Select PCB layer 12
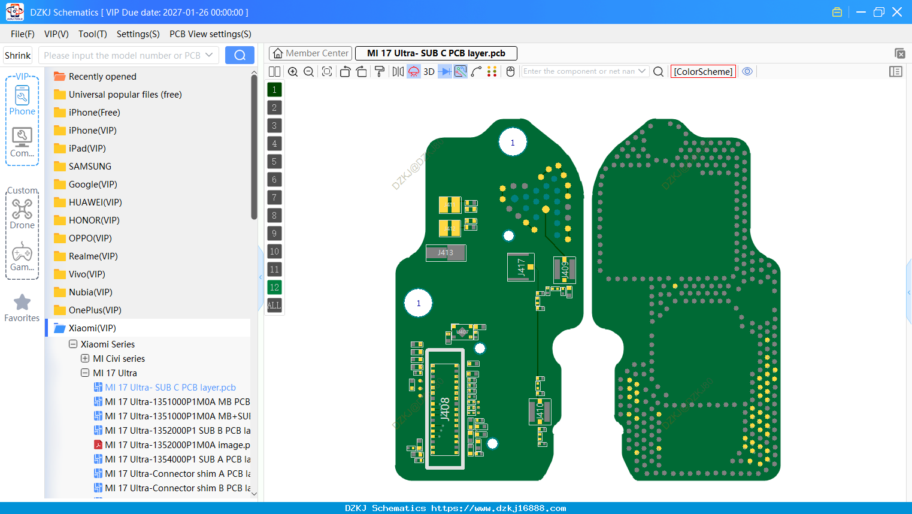This screenshot has width=912, height=514. pos(274,287)
